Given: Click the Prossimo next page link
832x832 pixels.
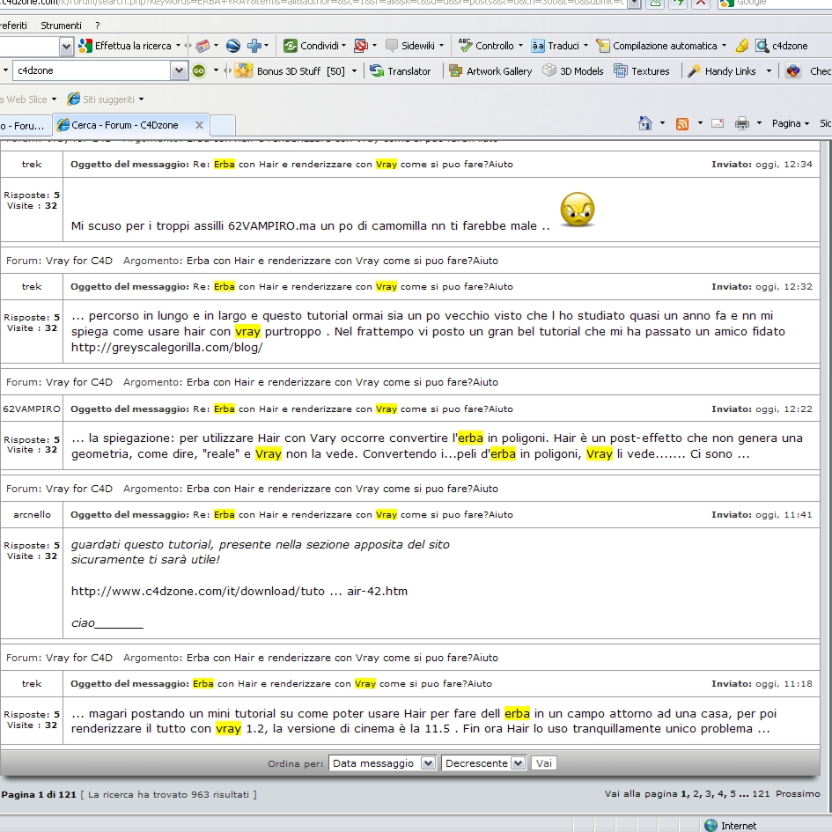Looking at the screenshot, I should coord(798,794).
